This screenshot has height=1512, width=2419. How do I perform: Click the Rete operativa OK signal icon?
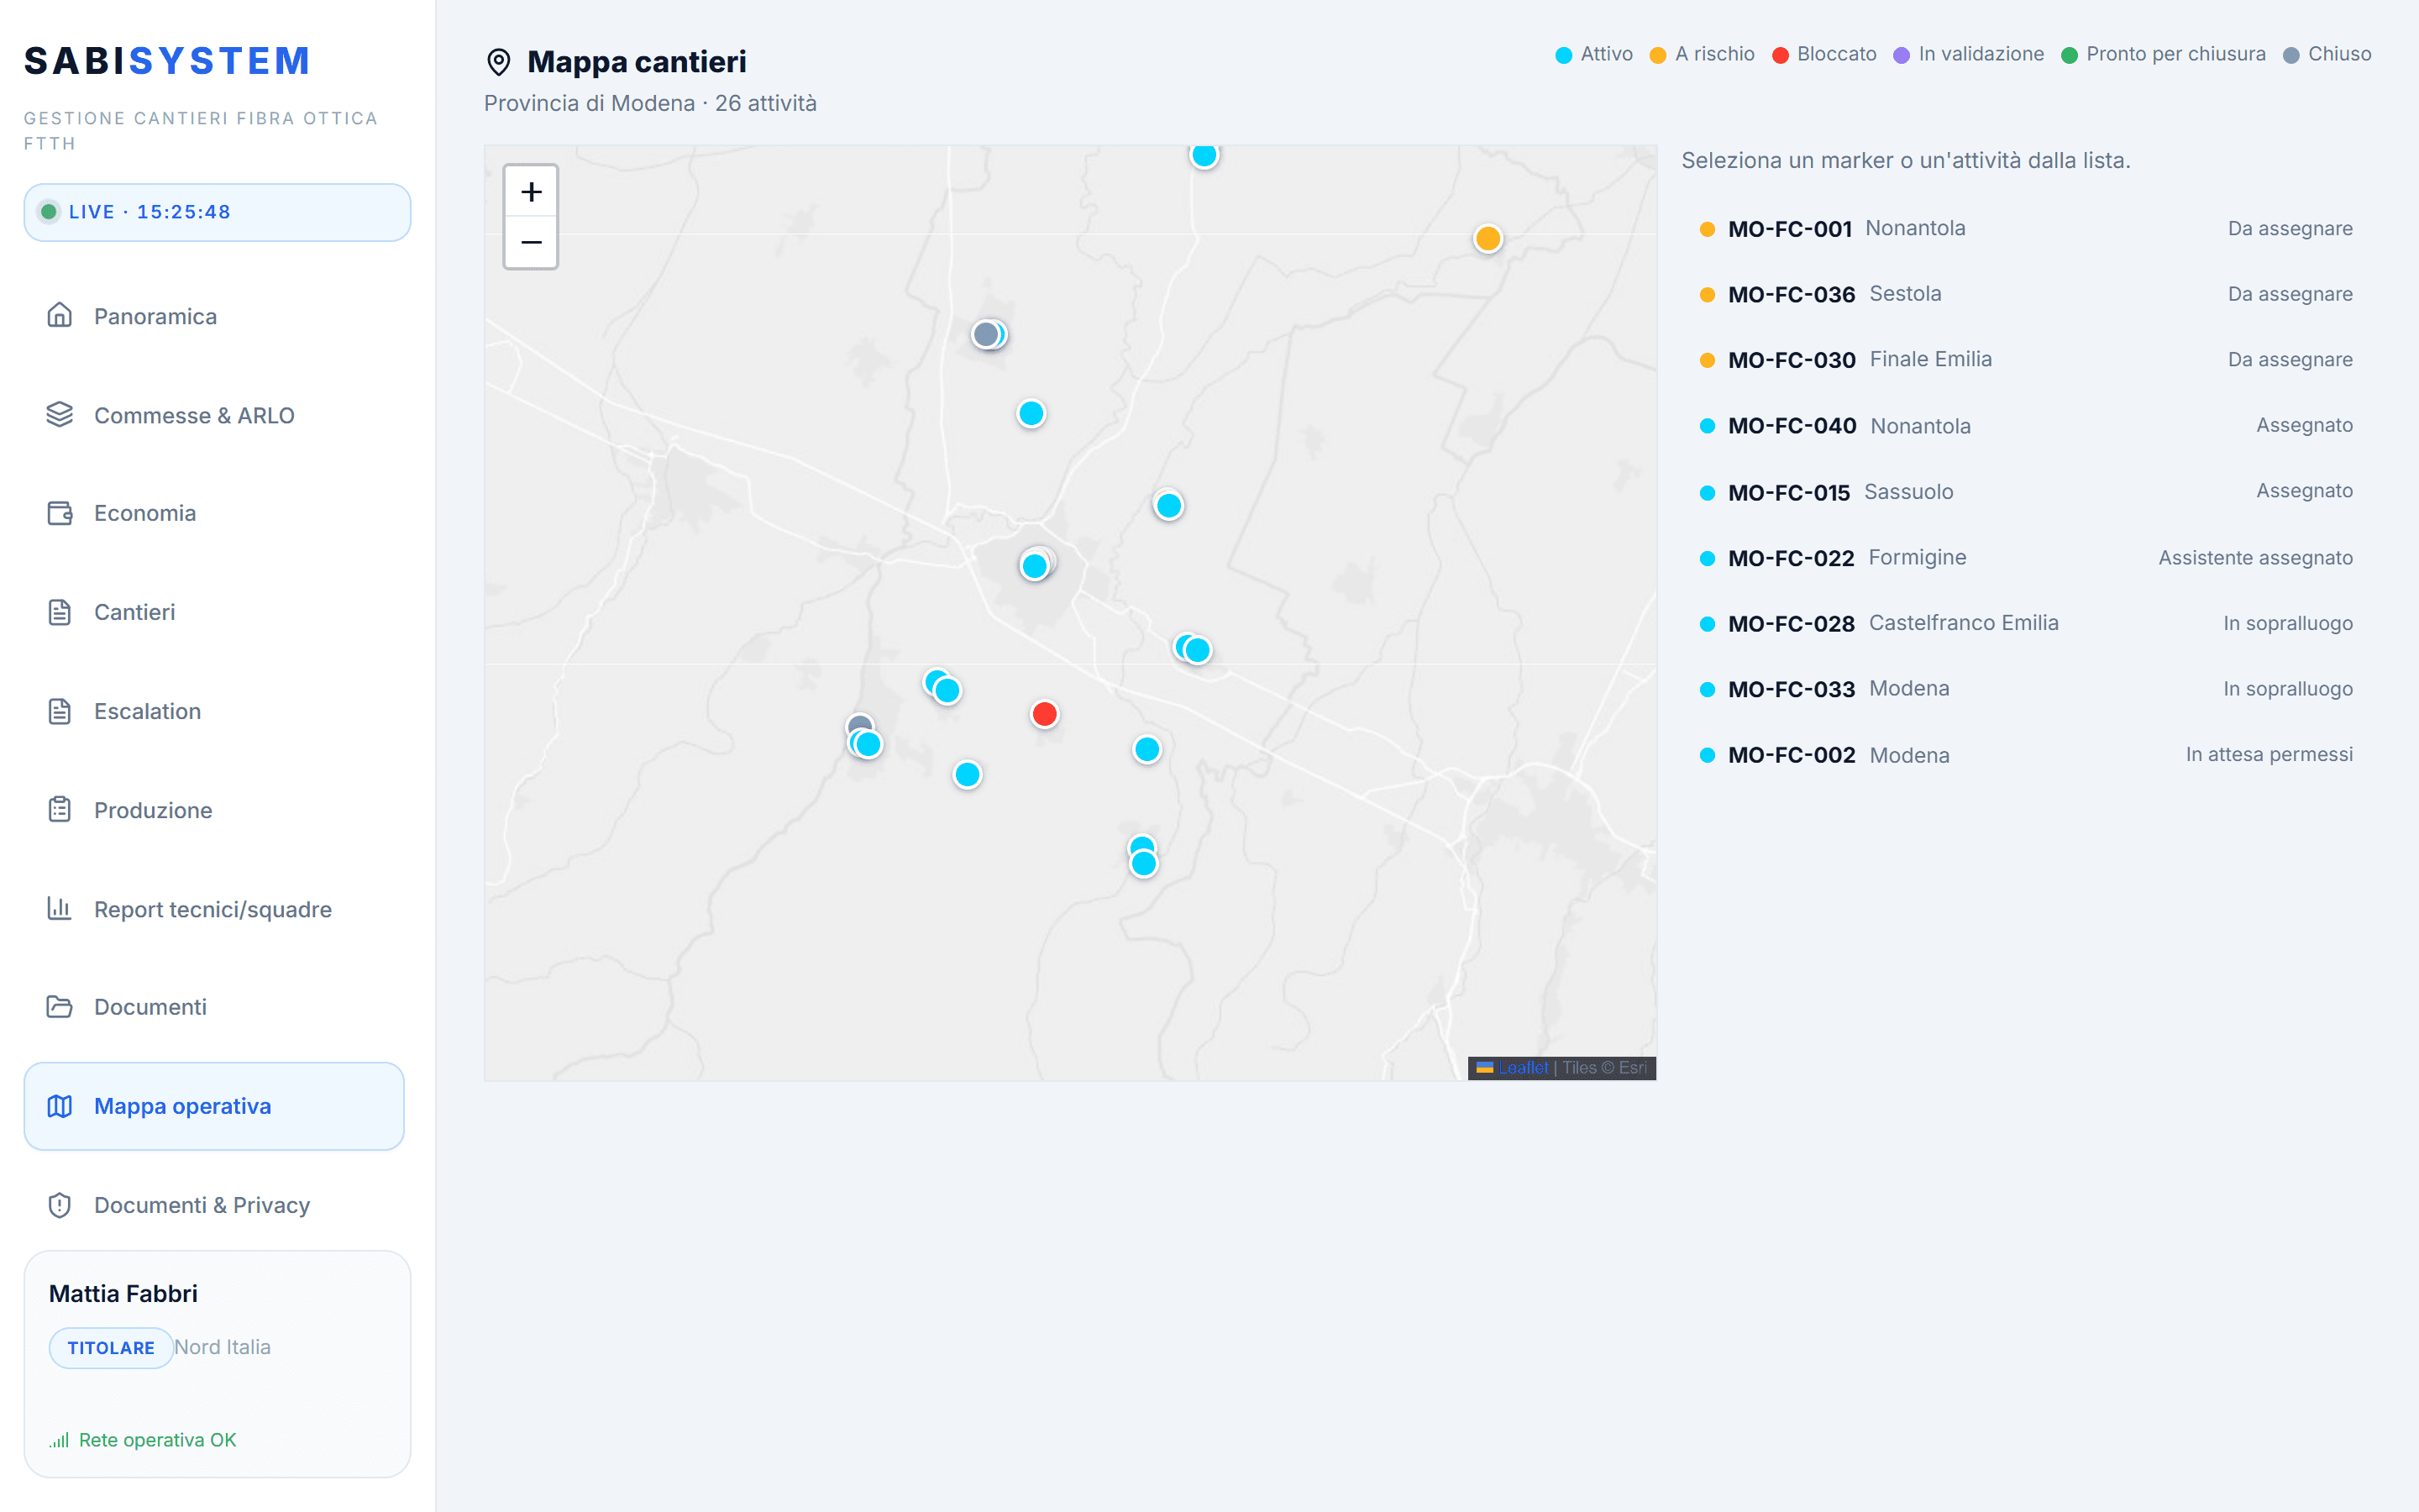(x=59, y=1440)
